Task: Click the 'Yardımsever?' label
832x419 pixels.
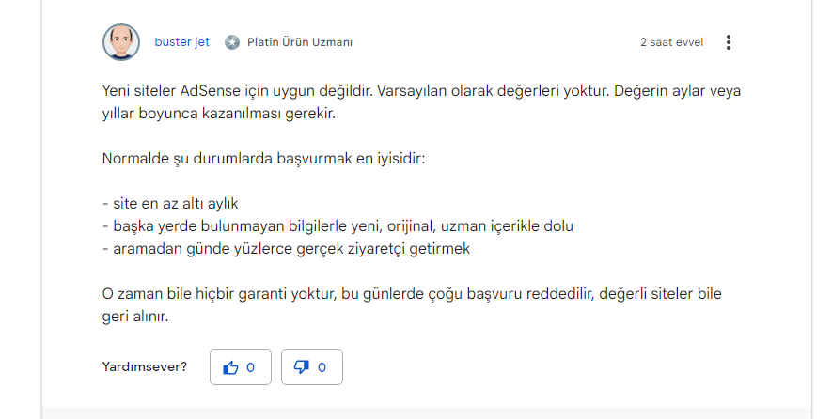Action: tap(145, 366)
